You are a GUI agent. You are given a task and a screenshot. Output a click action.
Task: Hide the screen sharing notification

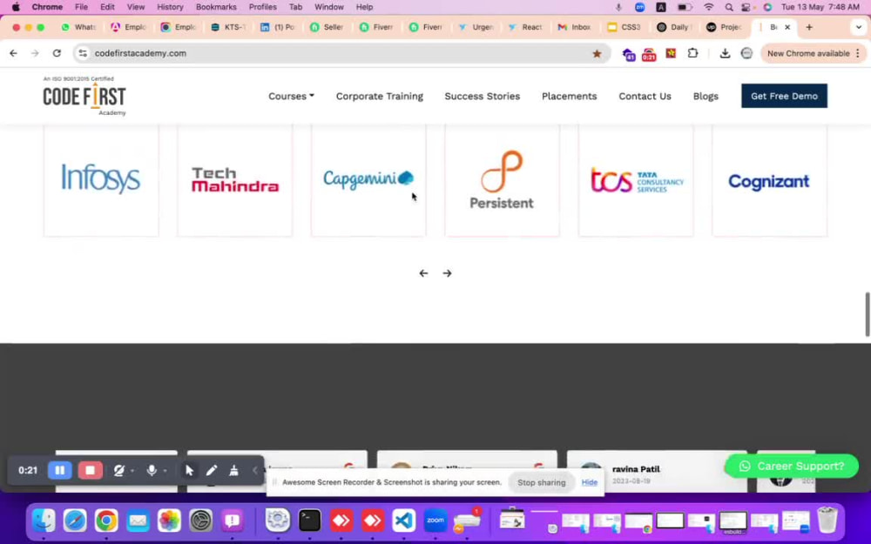(x=590, y=482)
